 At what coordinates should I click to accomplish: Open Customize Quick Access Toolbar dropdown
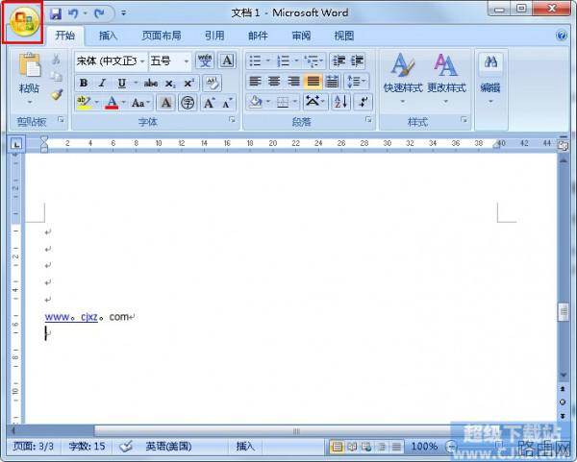[124, 13]
